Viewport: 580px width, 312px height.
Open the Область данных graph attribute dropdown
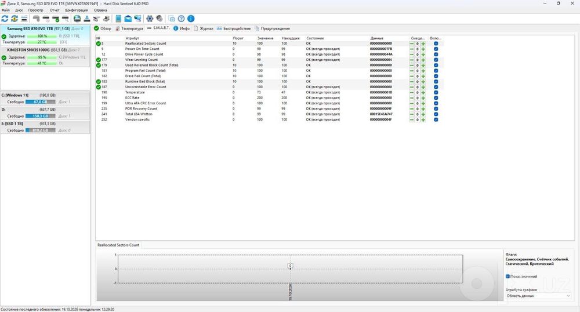[x=538, y=296]
